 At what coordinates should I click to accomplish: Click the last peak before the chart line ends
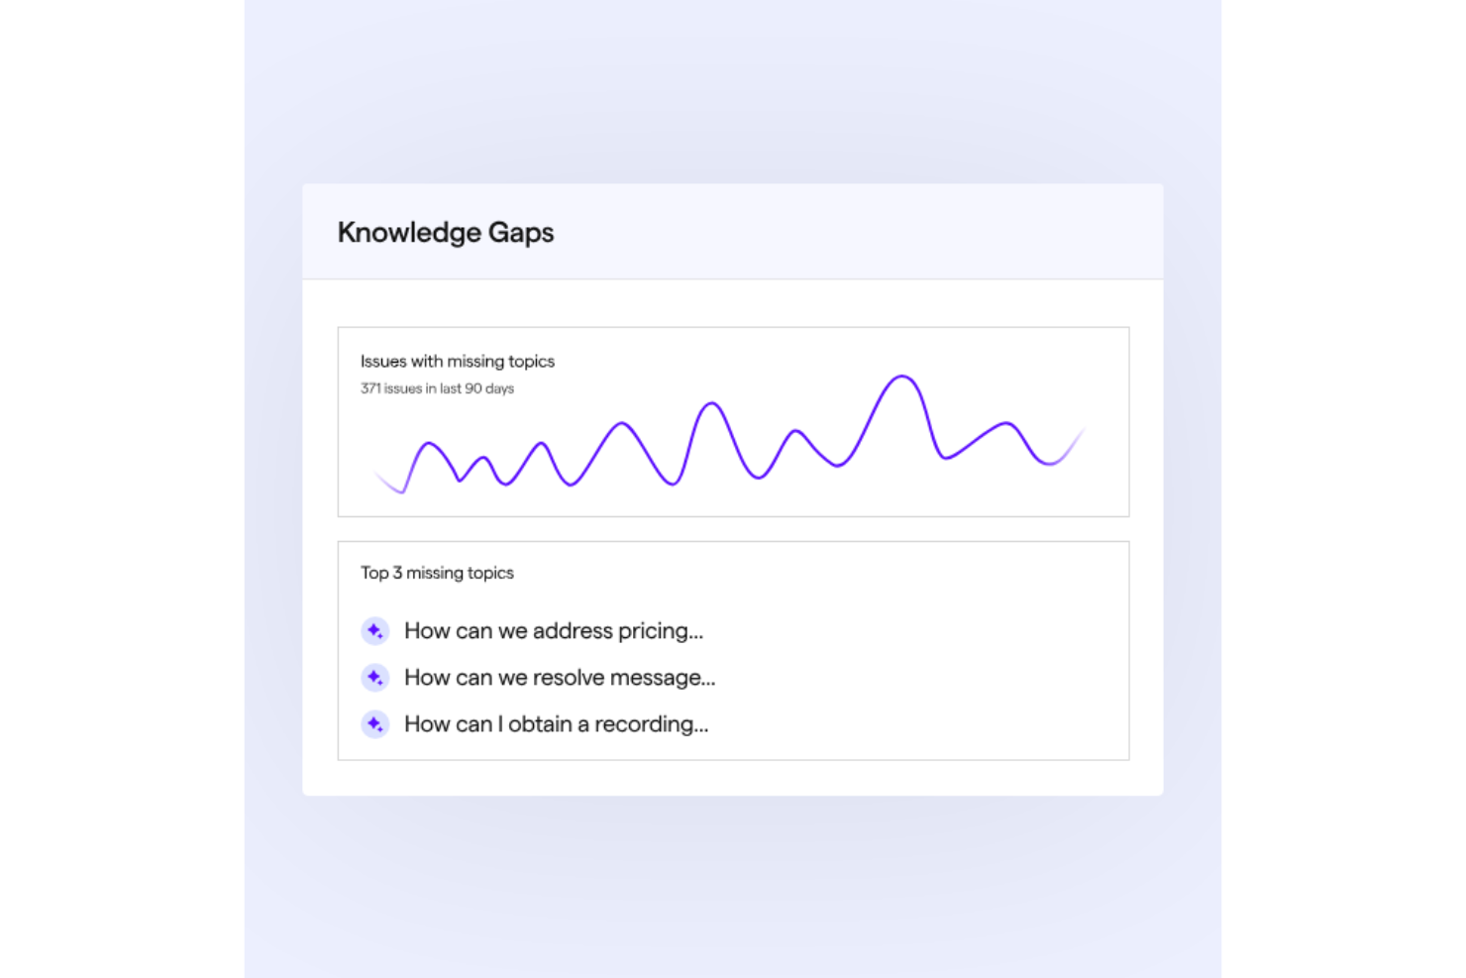[1007, 424]
